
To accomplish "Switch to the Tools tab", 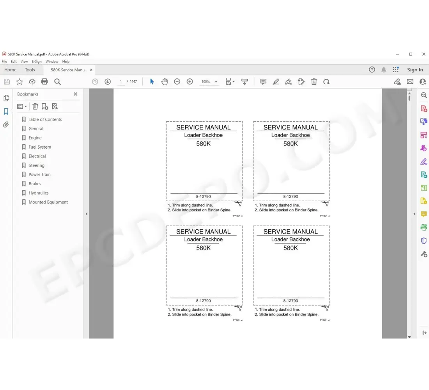I will (x=30, y=69).
